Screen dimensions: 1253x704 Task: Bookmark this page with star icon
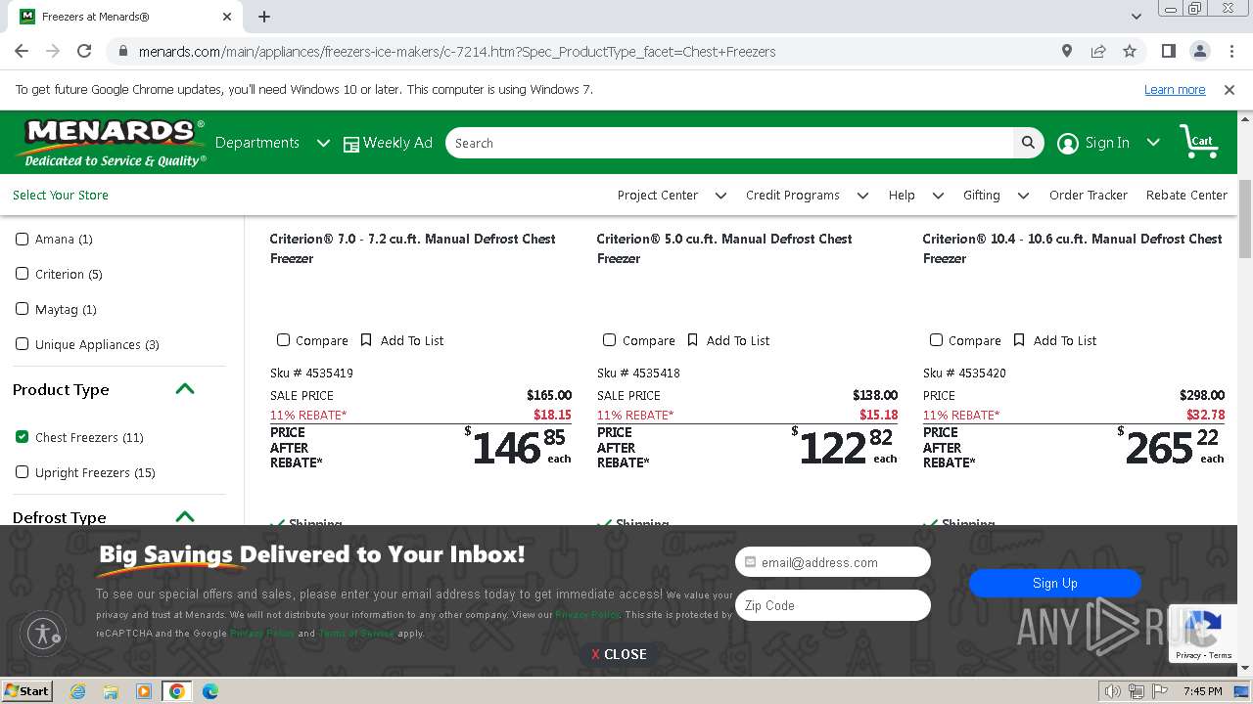(x=1130, y=51)
